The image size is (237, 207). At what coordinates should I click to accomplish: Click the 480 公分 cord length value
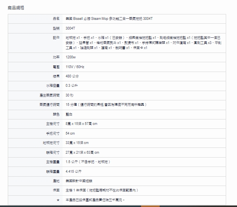click(x=72, y=76)
